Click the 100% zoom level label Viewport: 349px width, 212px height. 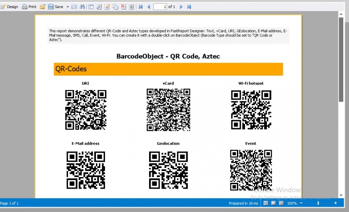coord(292,203)
